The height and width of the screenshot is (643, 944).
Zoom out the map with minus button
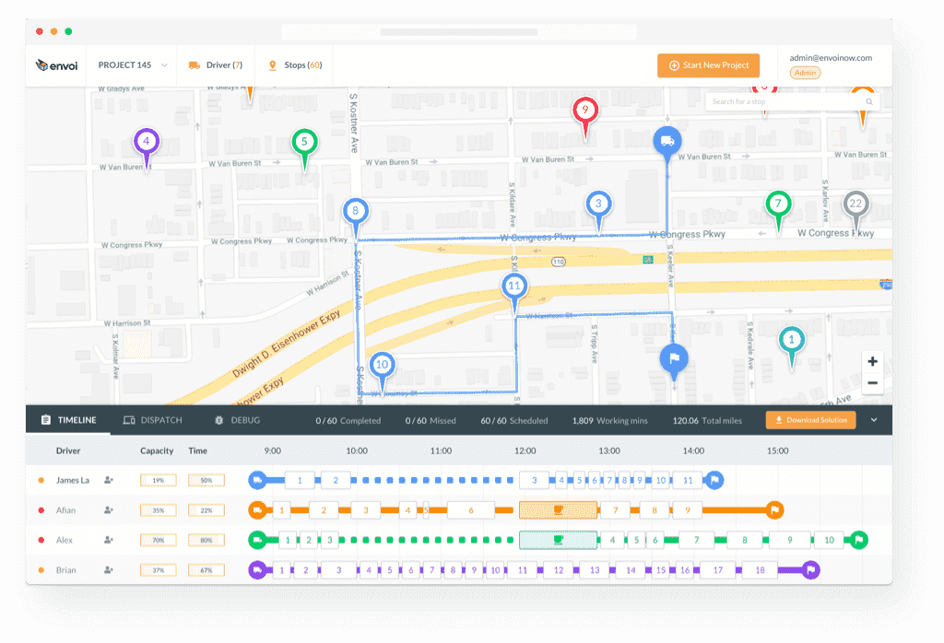click(x=872, y=383)
